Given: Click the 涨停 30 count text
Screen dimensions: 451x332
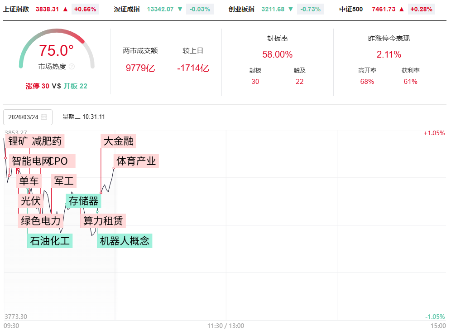Looking at the screenshot, I should [x=38, y=86].
